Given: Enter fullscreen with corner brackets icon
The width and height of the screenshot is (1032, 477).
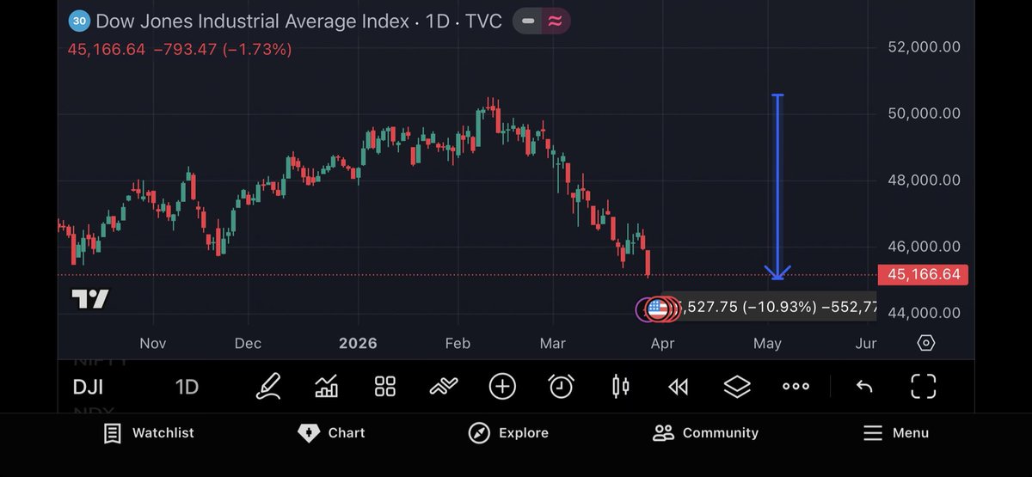Looking at the screenshot, I should [923, 387].
